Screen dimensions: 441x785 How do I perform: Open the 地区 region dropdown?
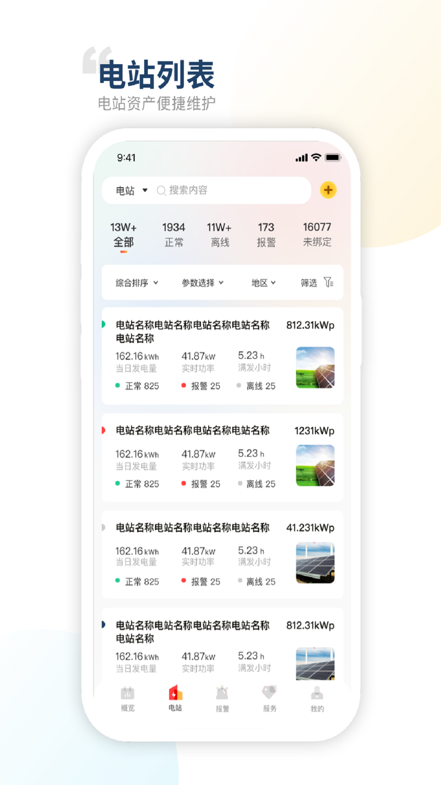[263, 283]
